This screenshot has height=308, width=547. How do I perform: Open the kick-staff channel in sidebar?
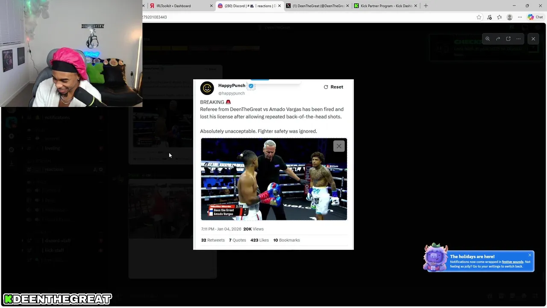[54, 250]
